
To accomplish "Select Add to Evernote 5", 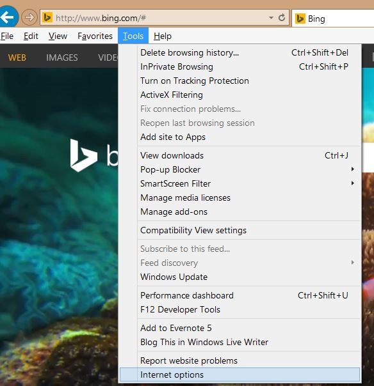I will [240, 328].
